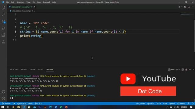Maximize the panel with the up chevron
The width and height of the screenshot is (195, 109).
(190, 70)
